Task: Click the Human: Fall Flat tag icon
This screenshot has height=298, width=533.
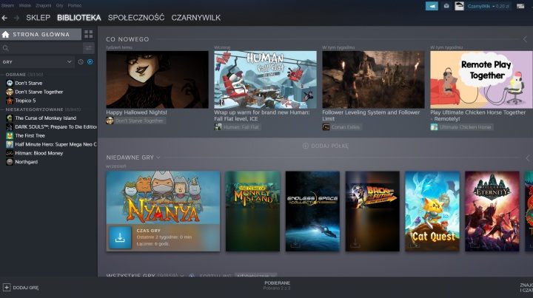Action: [x=218, y=127]
